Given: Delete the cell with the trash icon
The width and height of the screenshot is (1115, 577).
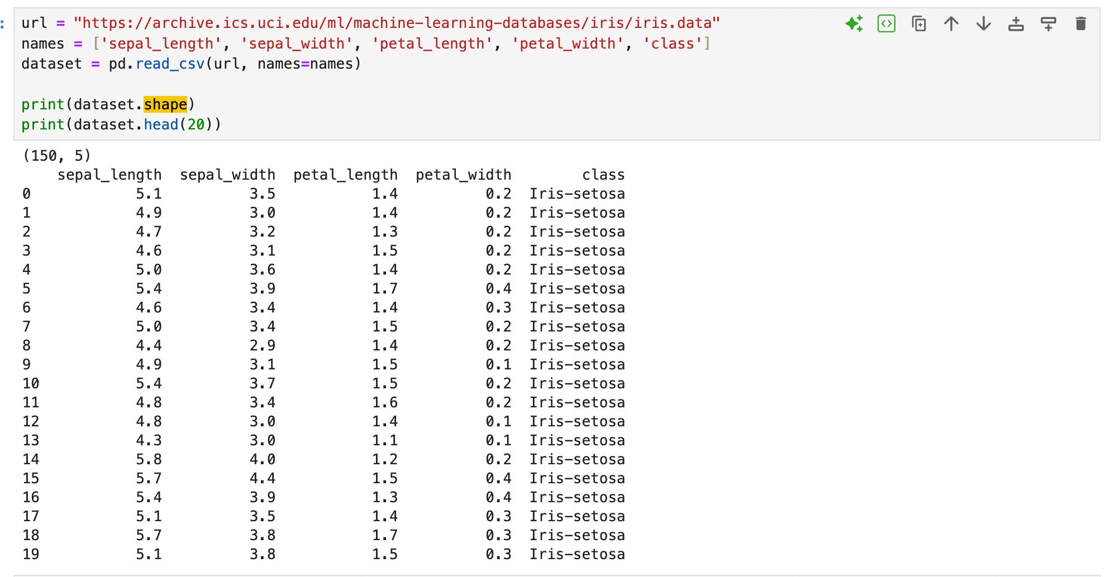Looking at the screenshot, I should point(1081,23).
